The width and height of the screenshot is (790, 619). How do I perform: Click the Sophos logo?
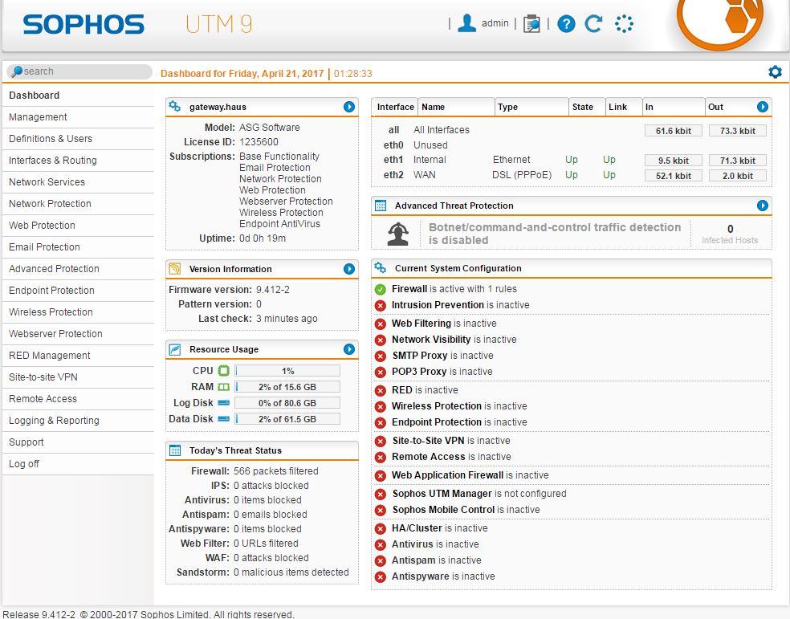pos(83,24)
